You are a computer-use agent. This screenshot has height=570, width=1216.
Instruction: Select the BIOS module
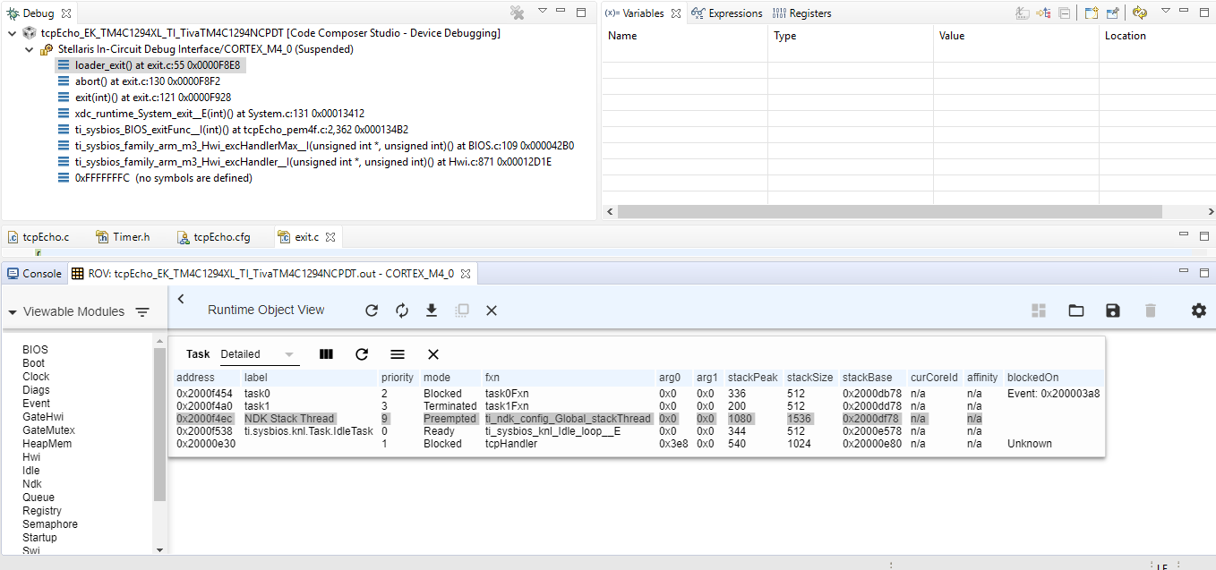coord(36,350)
